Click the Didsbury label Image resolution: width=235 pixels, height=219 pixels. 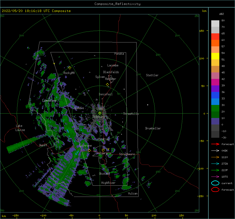pos(99,117)
